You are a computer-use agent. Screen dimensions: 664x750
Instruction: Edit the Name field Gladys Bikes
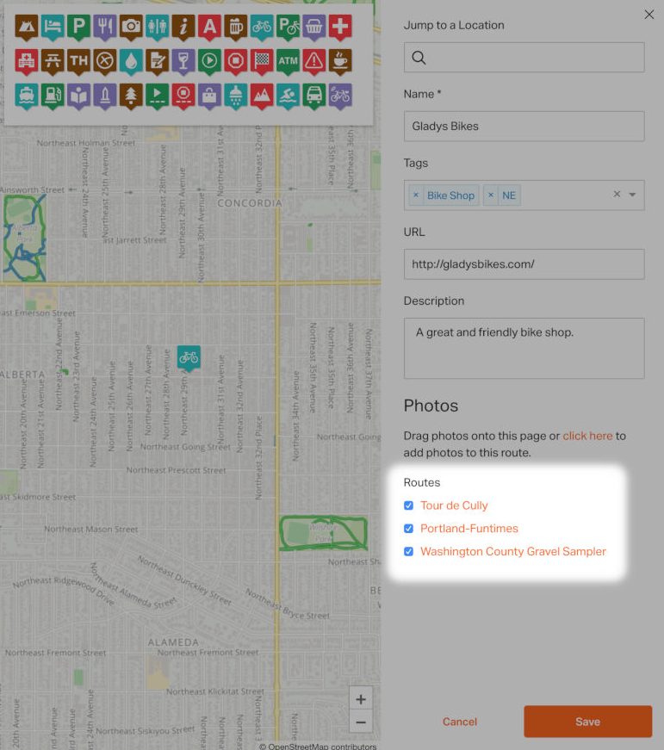[524, 127]
